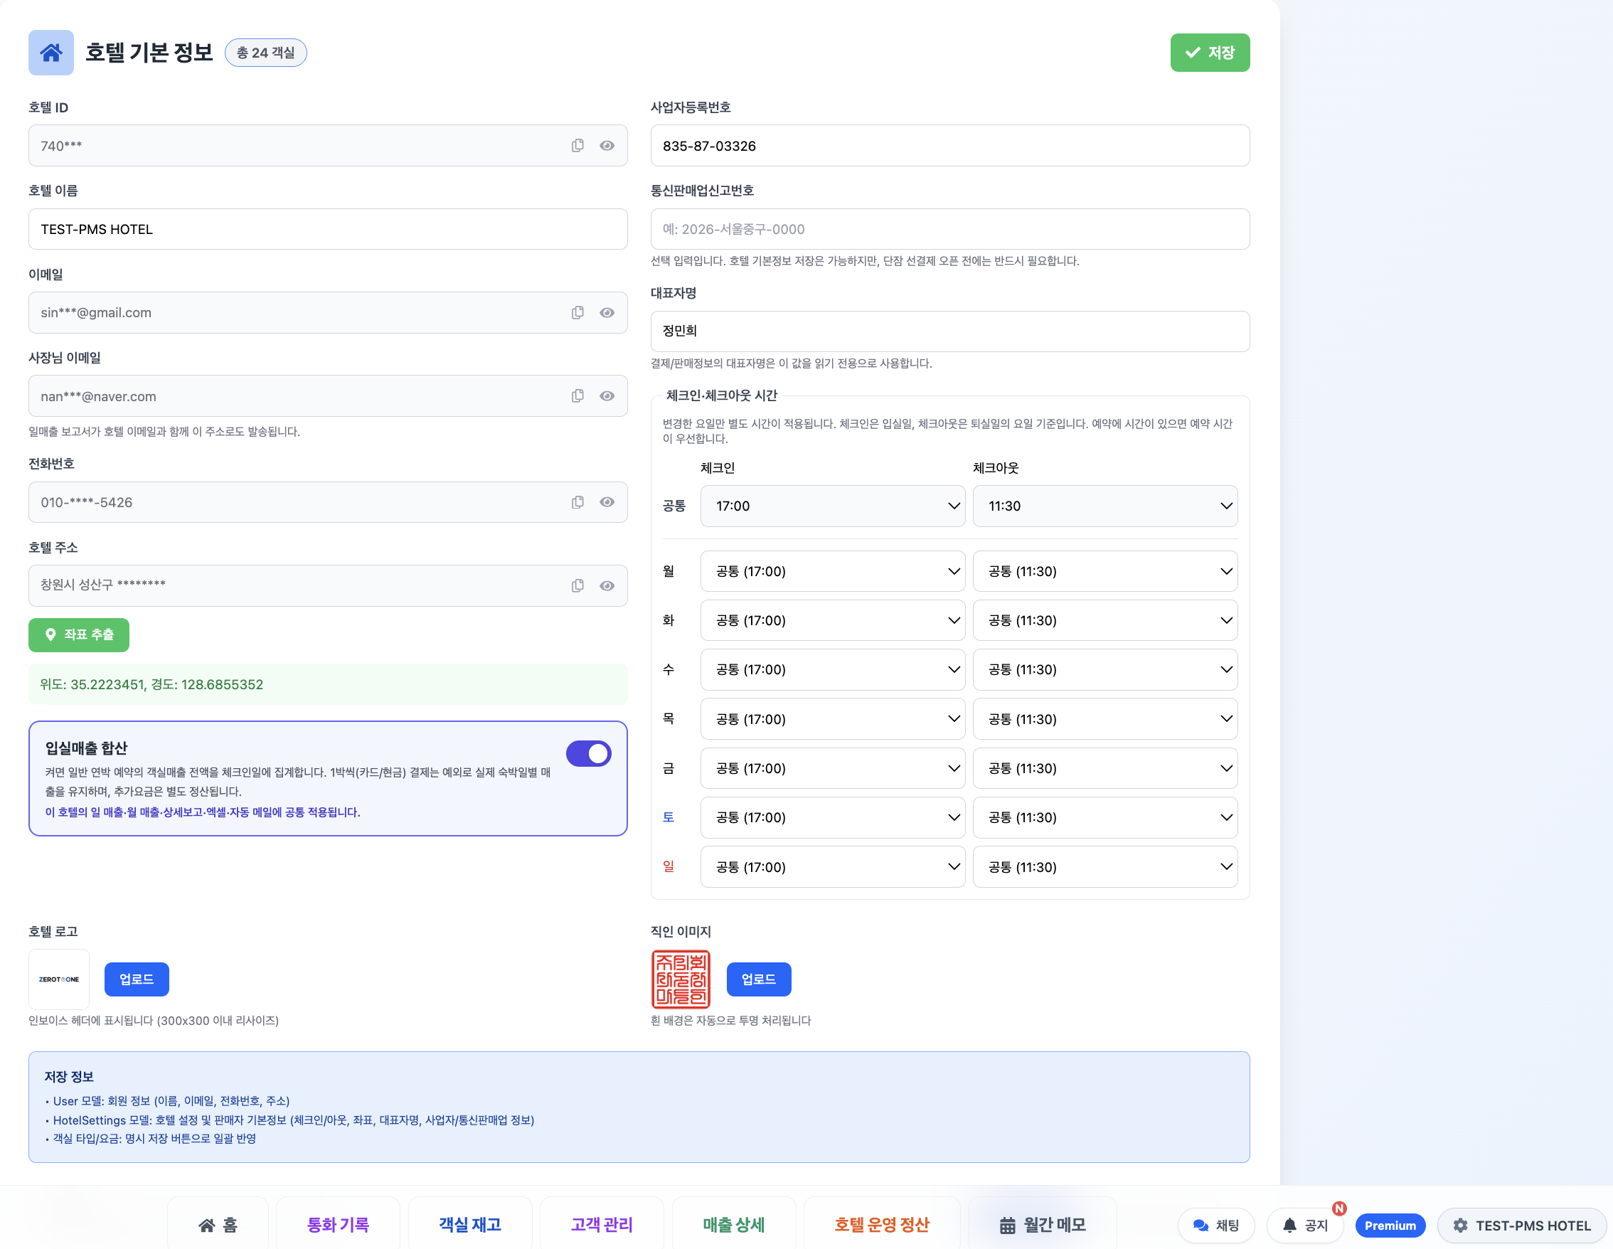Switch to the 객실 재고 tab

tap(469, 1225)
